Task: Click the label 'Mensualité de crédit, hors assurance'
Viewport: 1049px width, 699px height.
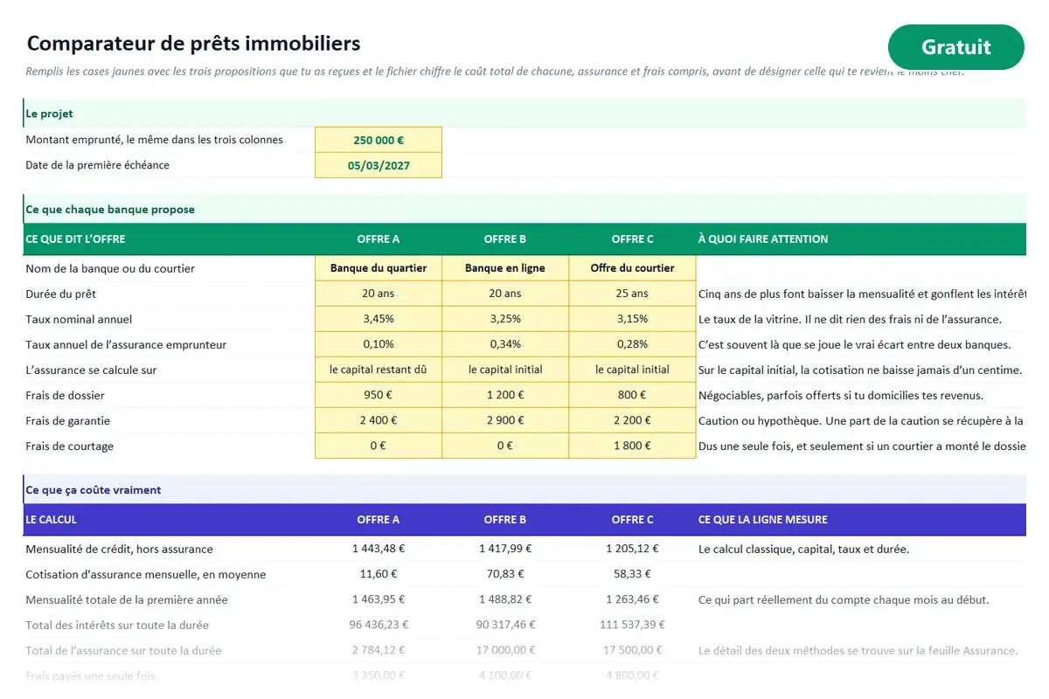Action: 120,550
